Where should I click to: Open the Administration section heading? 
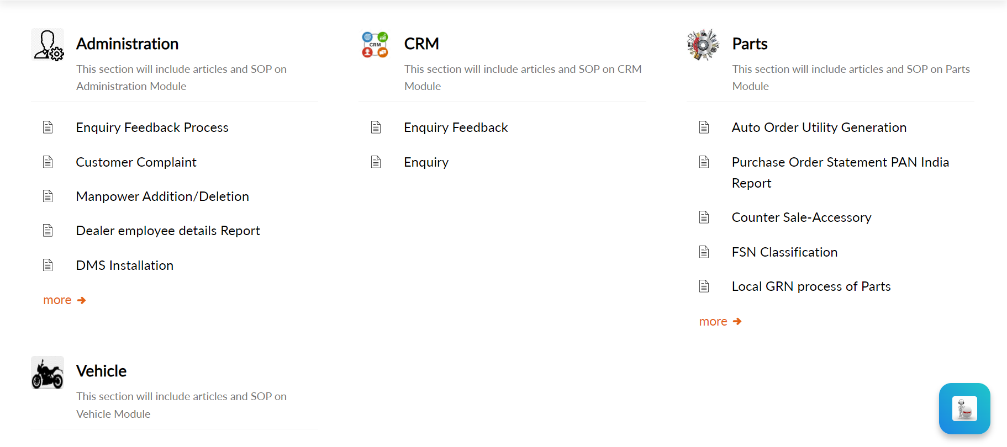127,44
